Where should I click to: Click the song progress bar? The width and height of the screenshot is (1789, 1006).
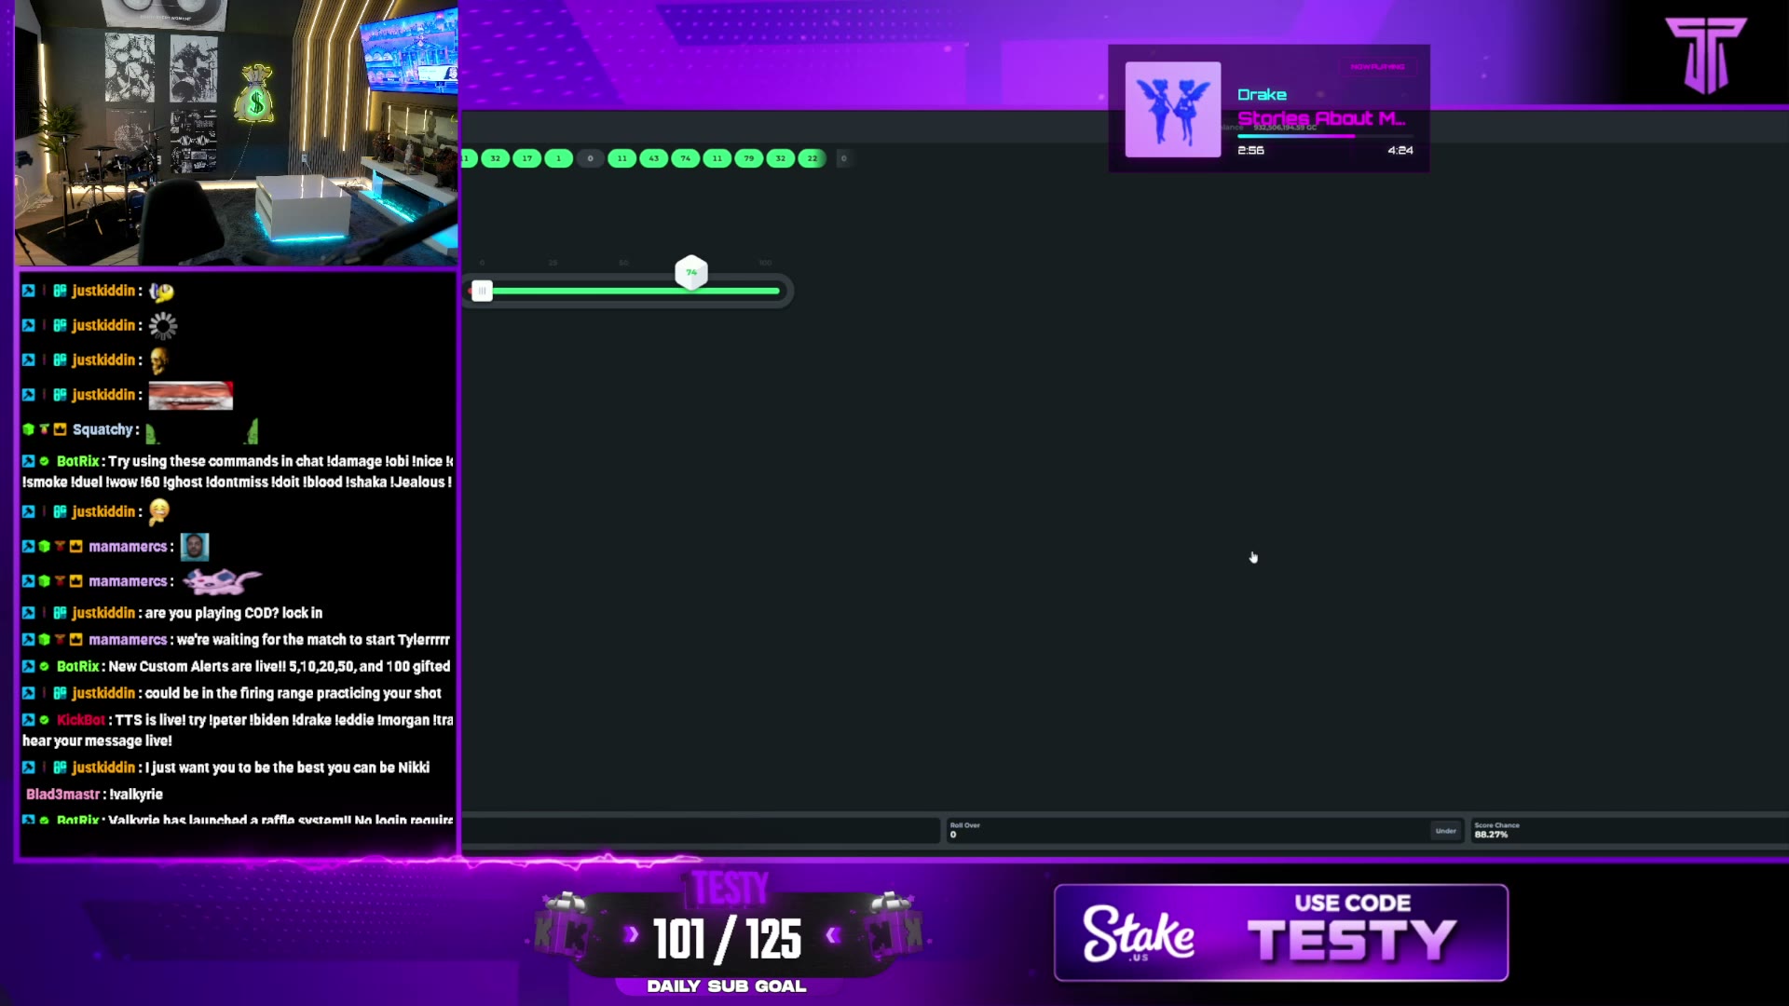click(1325, 136)
